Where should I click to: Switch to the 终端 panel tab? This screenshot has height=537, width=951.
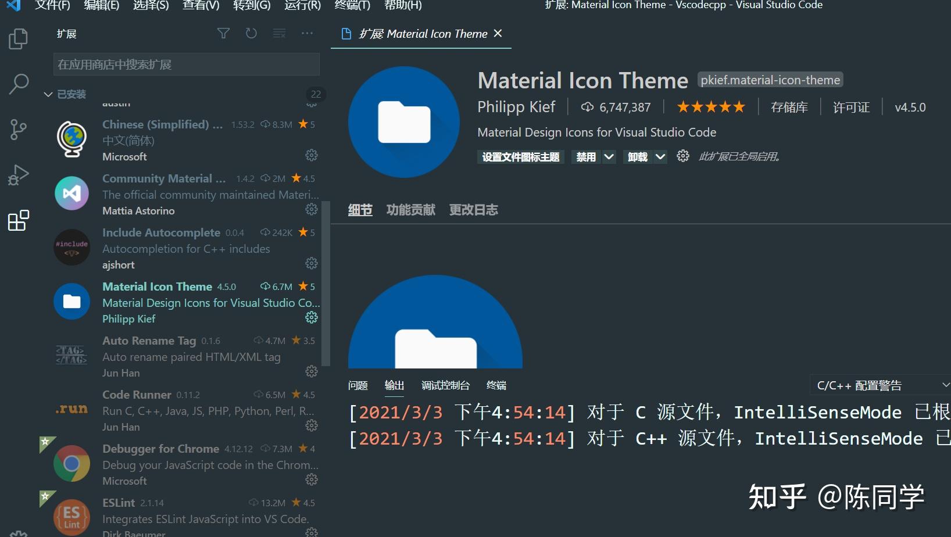[496, 385]
